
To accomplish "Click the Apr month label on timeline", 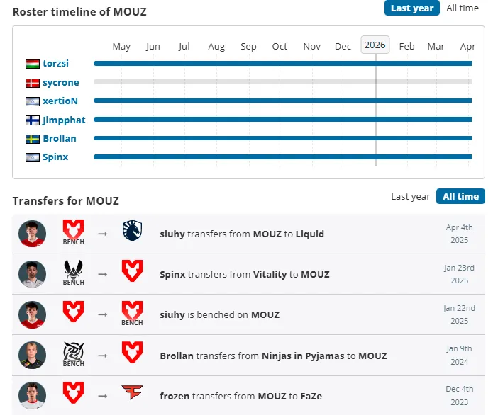I will (467, 47).
